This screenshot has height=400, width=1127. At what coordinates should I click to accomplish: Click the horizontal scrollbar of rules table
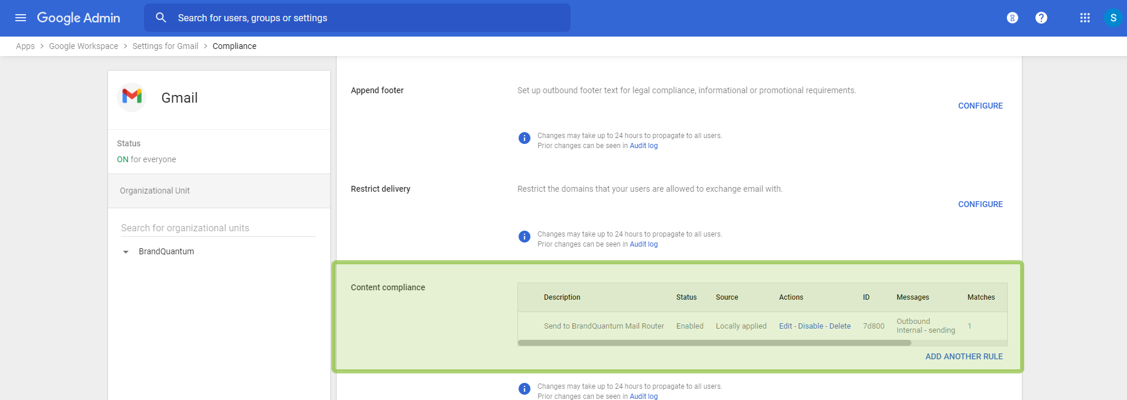click(x=715, y=343)
